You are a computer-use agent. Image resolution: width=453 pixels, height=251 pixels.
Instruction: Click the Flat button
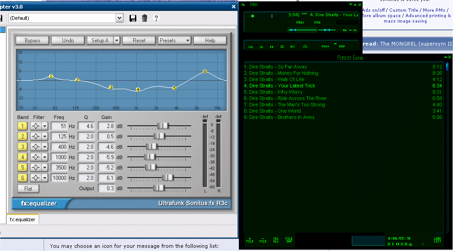28,189
